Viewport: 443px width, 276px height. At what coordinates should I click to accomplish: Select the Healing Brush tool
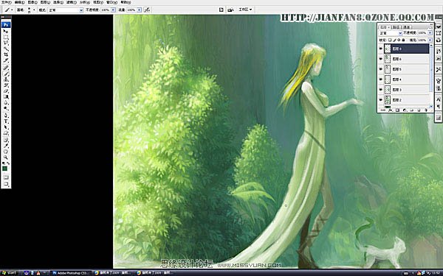click(6, 67)
